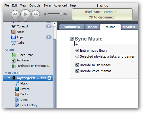This screenshot has width=143, height=113.
Task: Click the Play button
Action: click(25, 14)
